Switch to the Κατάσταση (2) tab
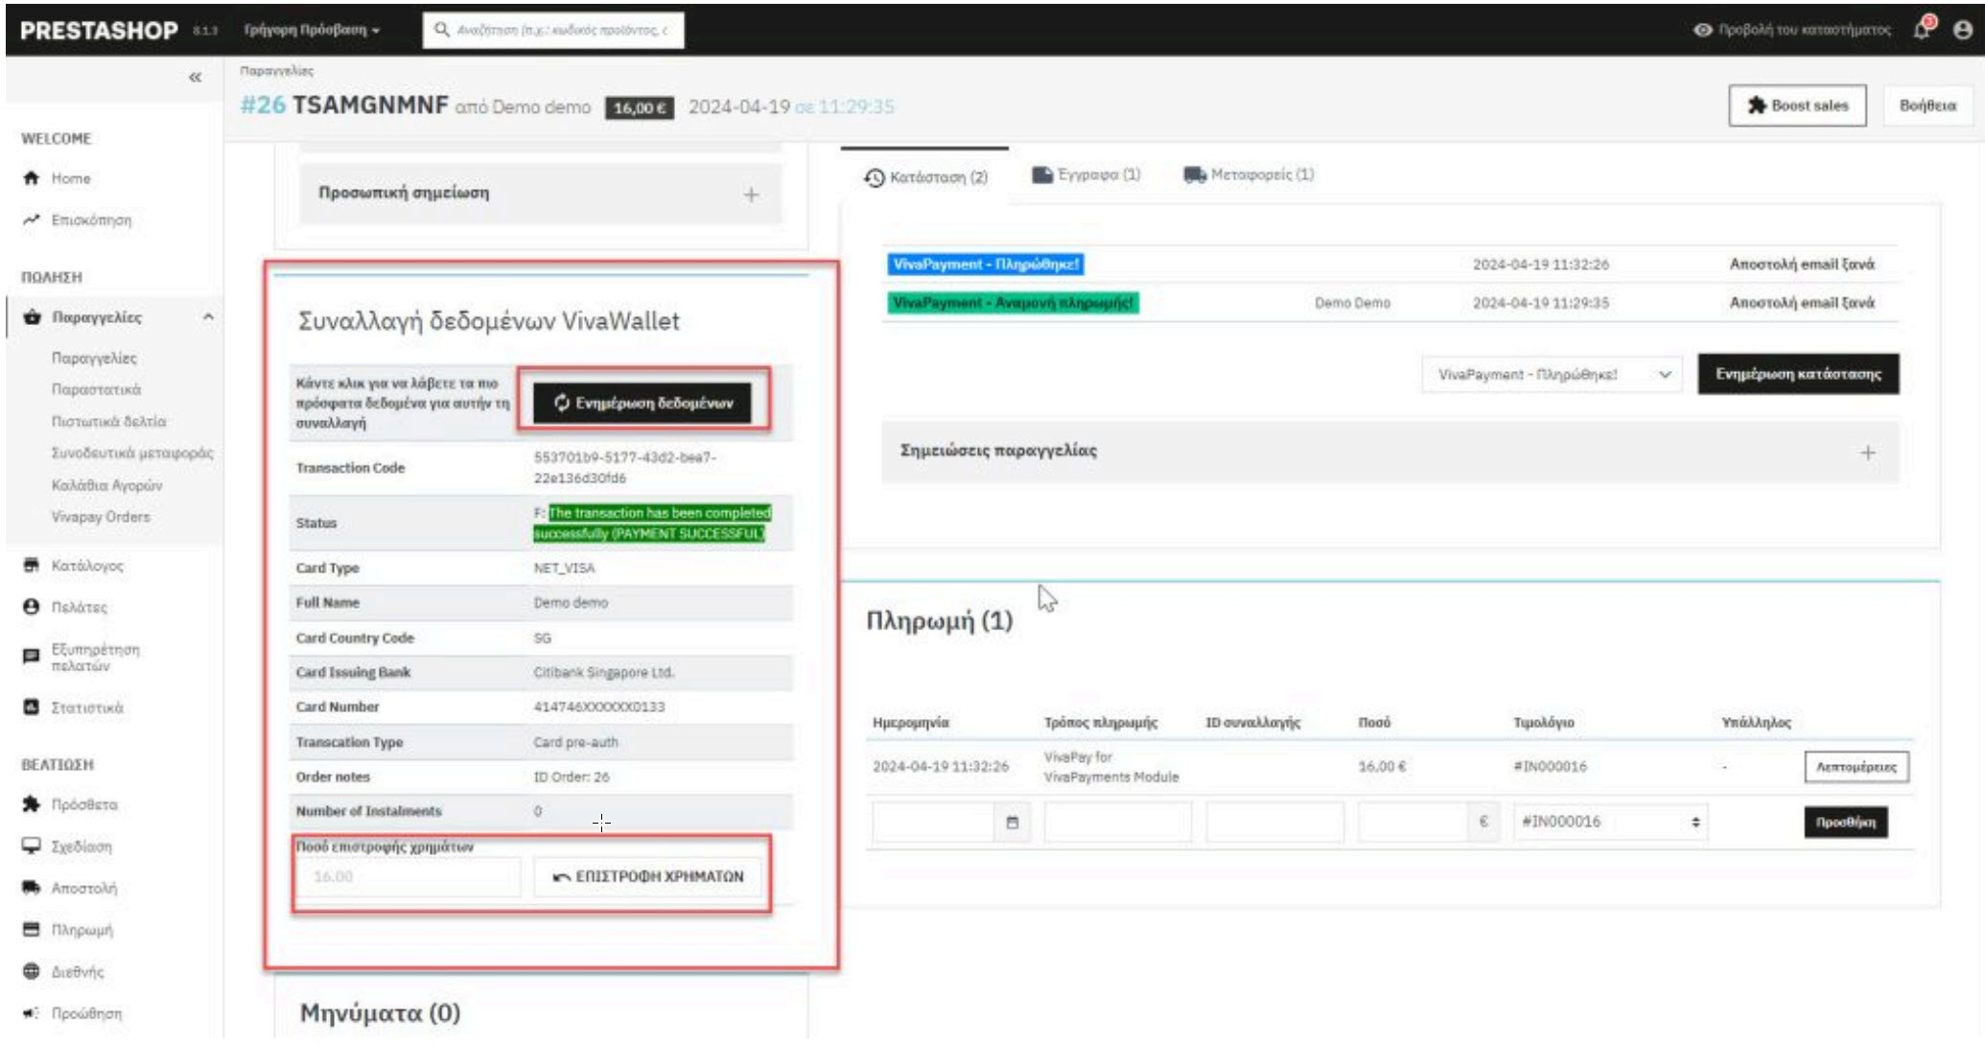Viewport: 1985px width, 1046px height. pos(925,177)
